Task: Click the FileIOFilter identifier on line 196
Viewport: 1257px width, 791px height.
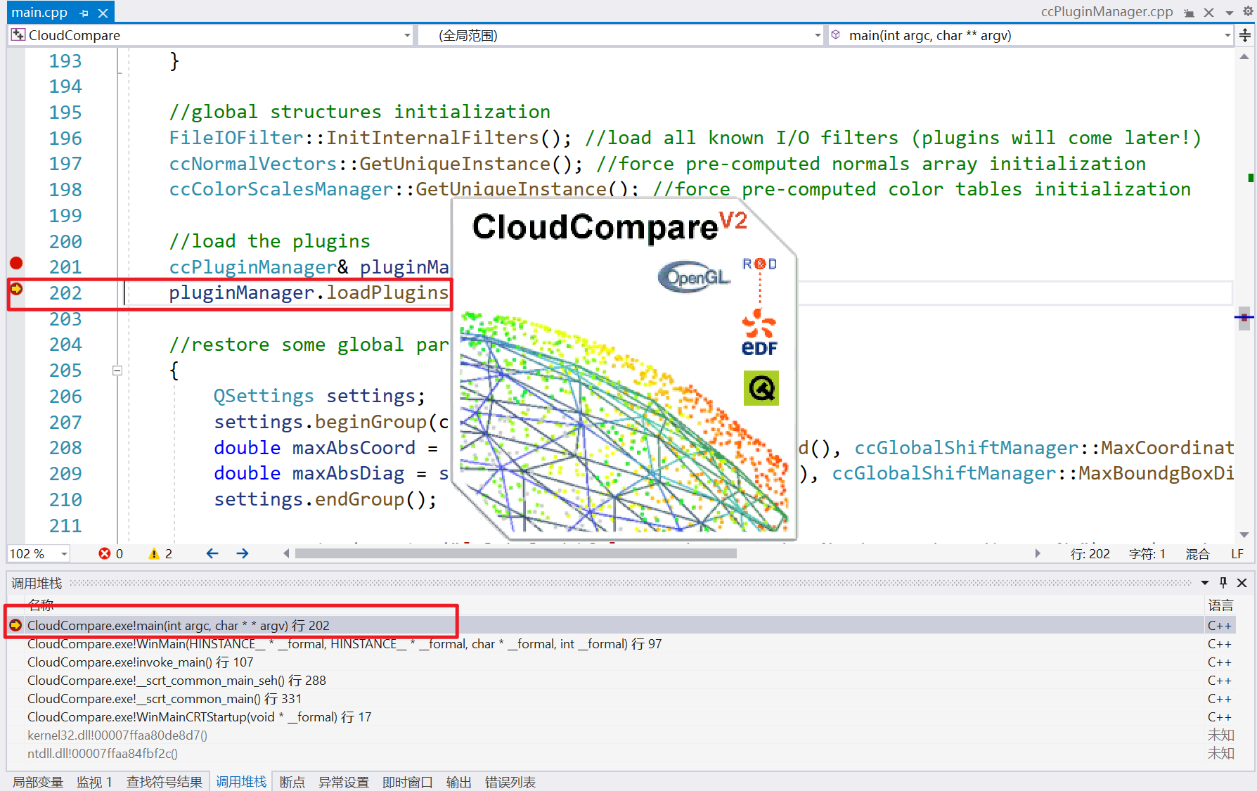Action: coord(236,138)
